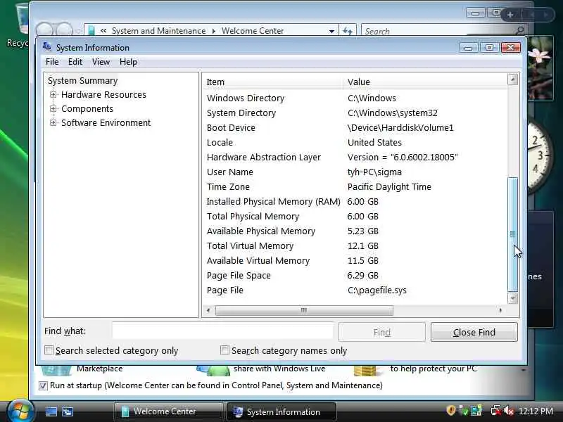563x422 pixels.
Task: Click the flower slideshow gadget picture
Action: tap(540, 68)
